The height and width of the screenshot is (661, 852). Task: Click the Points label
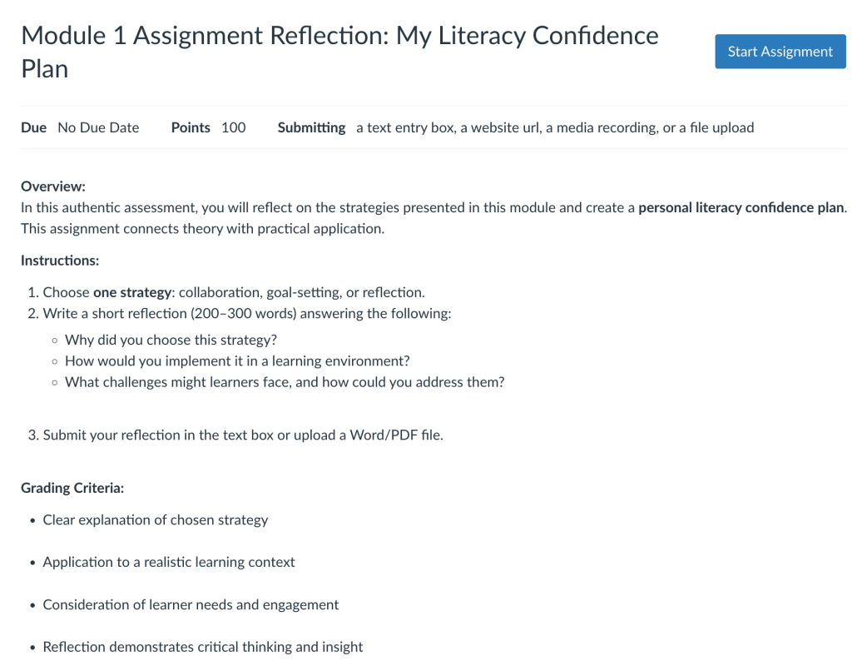[x=191, y=127]
